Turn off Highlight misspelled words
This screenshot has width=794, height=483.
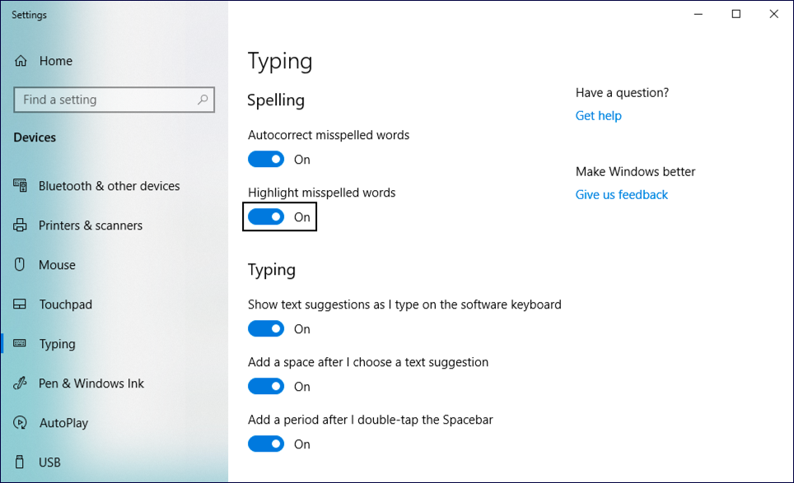click(x=265, y=216)
